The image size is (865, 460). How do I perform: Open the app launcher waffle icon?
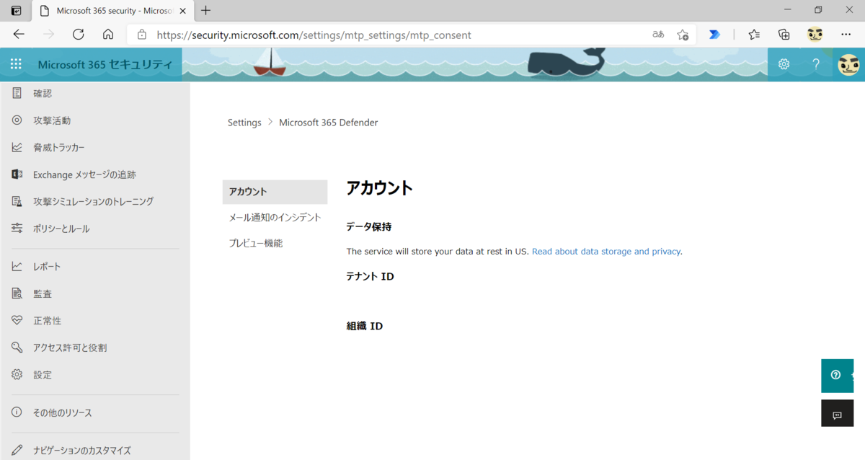click(16, 64)
